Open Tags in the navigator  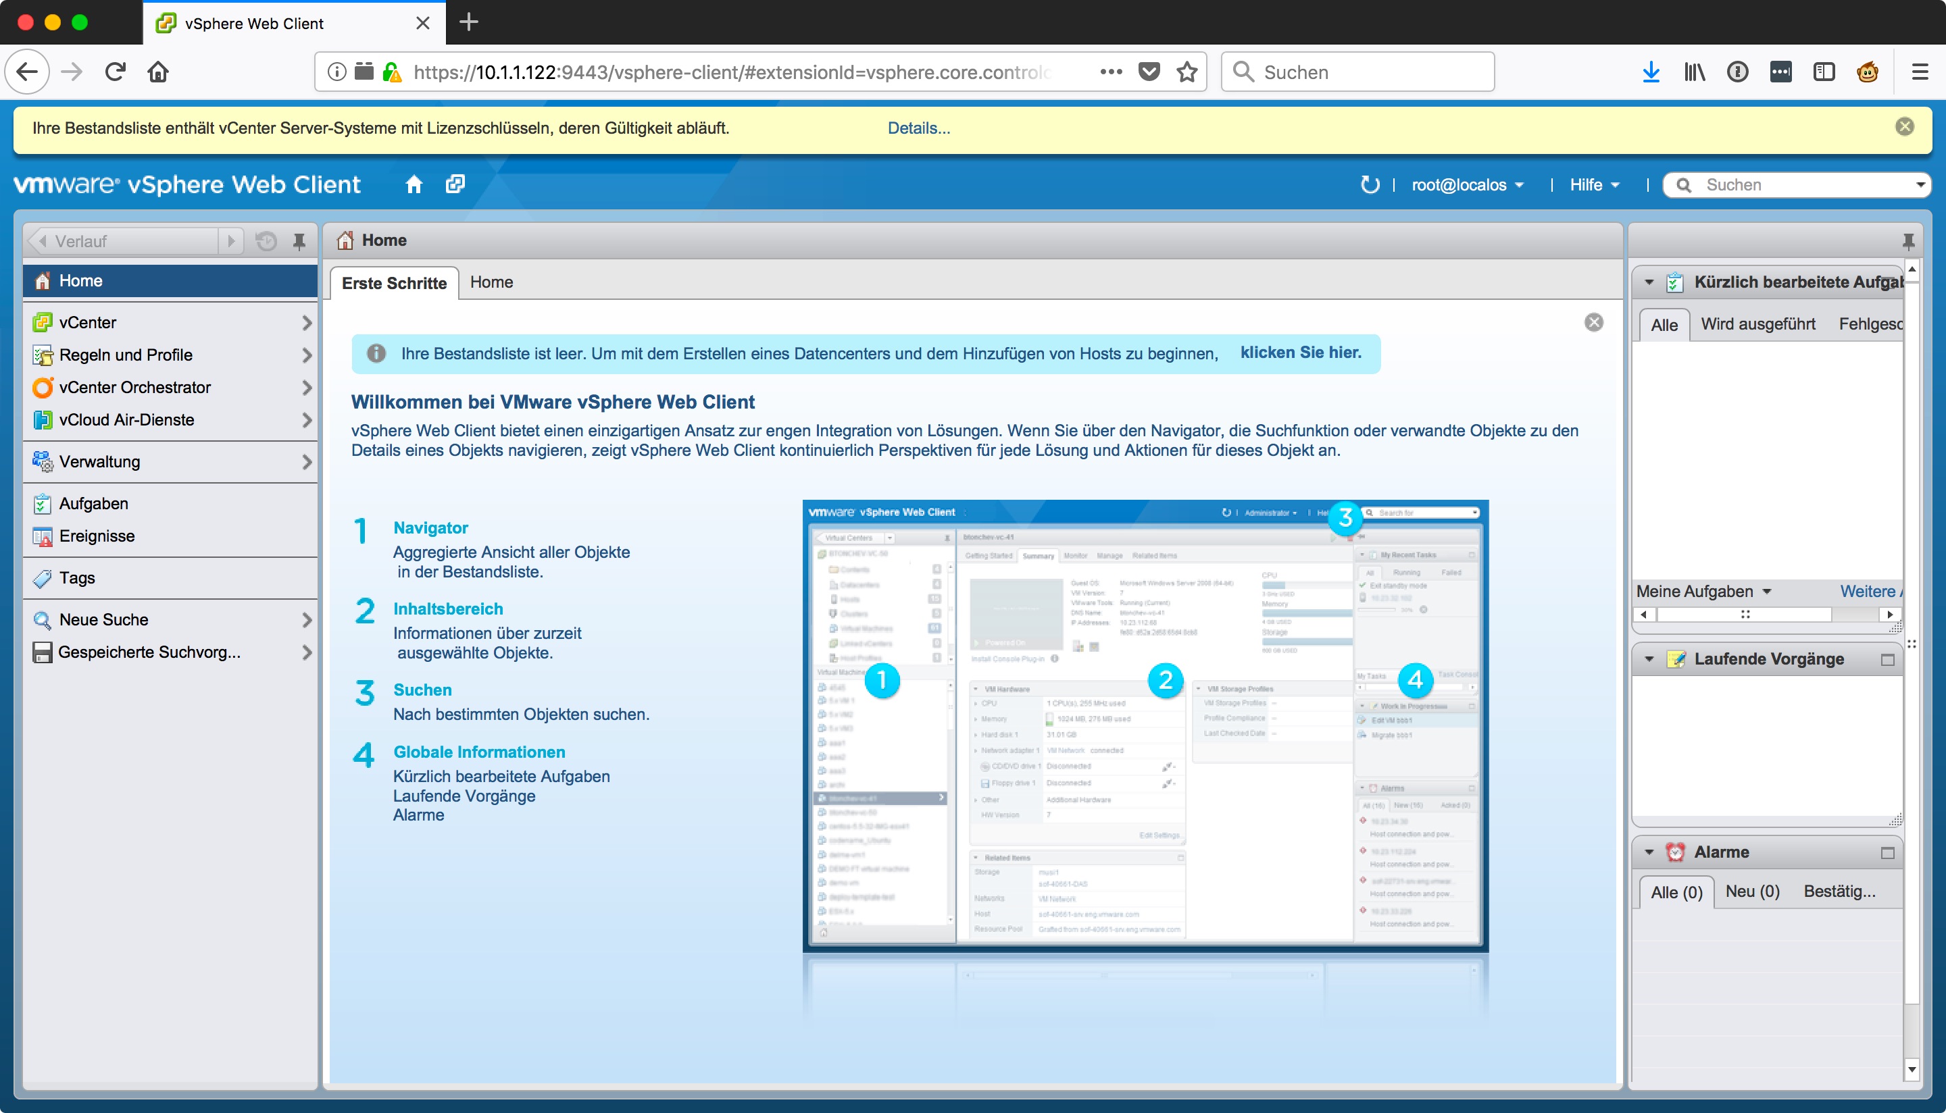[170, 578]
